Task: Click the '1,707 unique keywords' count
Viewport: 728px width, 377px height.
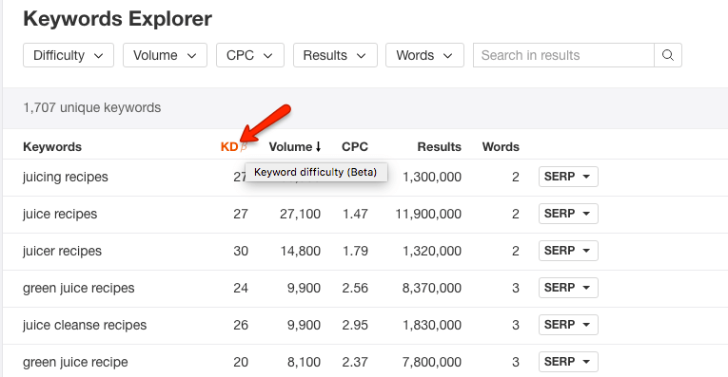Action: (92, 108)
